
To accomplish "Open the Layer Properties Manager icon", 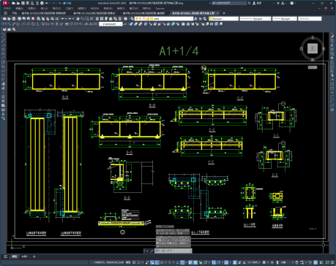I will 132,18.
